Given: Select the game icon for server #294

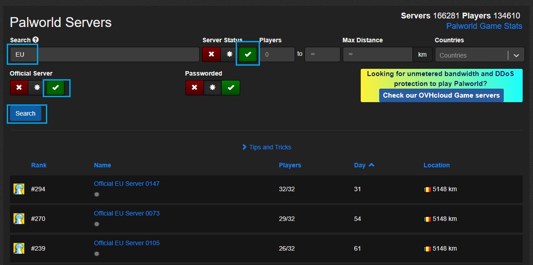Looking at the screenshot, I should [x=19, y=189].
